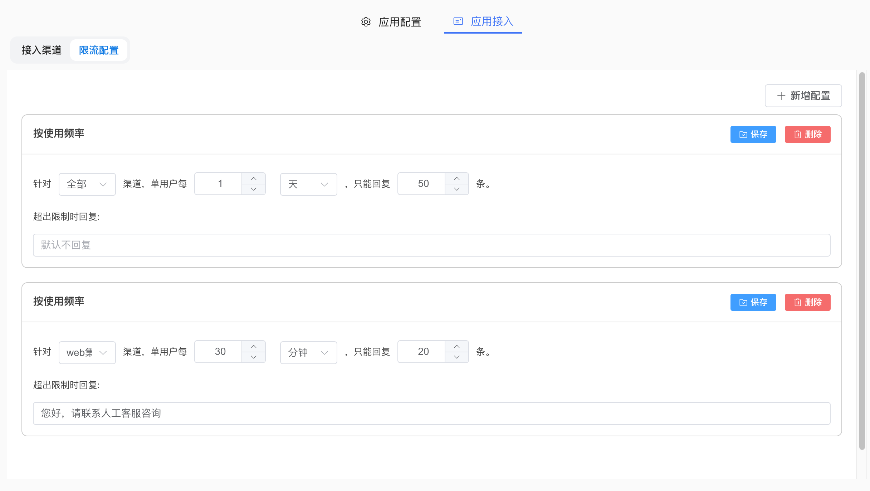Focus the 默认不回复 reply text field

[431, 245]
